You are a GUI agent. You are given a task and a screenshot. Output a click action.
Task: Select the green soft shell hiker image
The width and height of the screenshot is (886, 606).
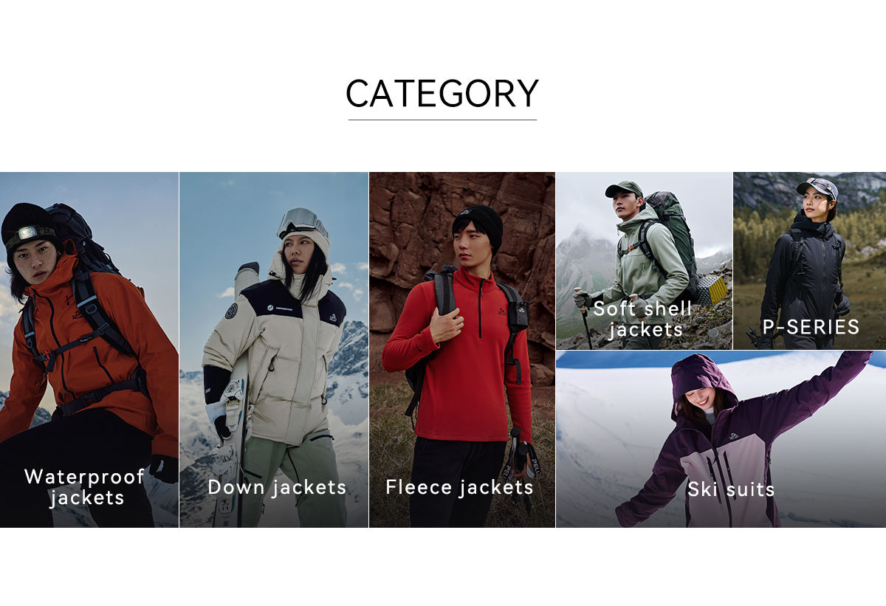(644, 261)
